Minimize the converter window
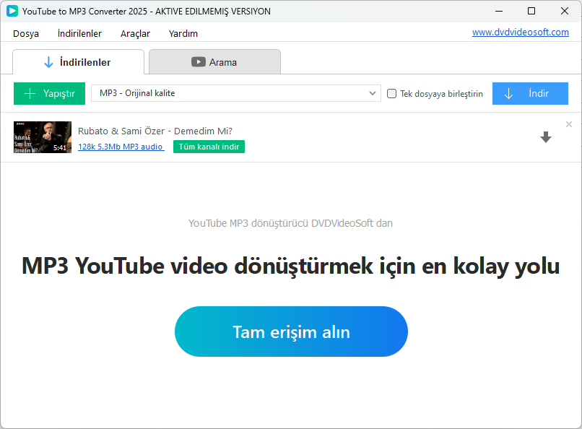The width and height of the screenshot is (582, 429). 499,11
